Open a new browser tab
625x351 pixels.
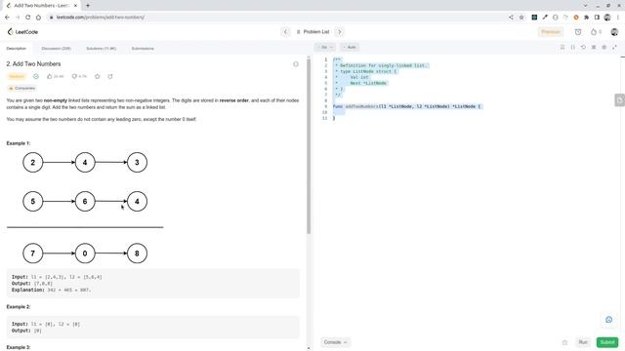(x=88, y=6)
